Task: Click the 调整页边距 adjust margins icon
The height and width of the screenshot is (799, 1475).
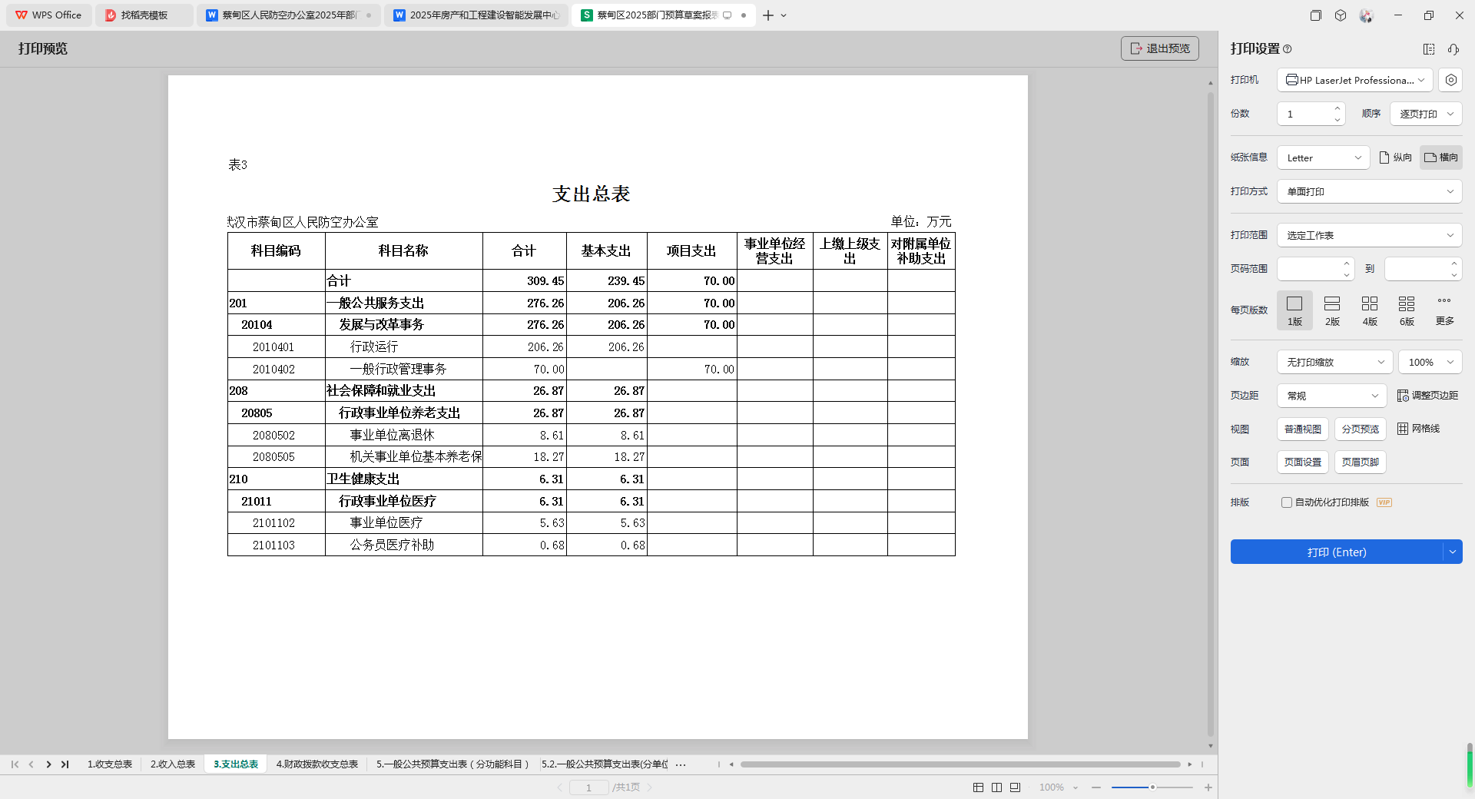Action: (1403, 396)
